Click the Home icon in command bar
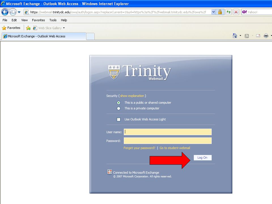This screenshot has height=204, width=272. click(x=235, y=36)
